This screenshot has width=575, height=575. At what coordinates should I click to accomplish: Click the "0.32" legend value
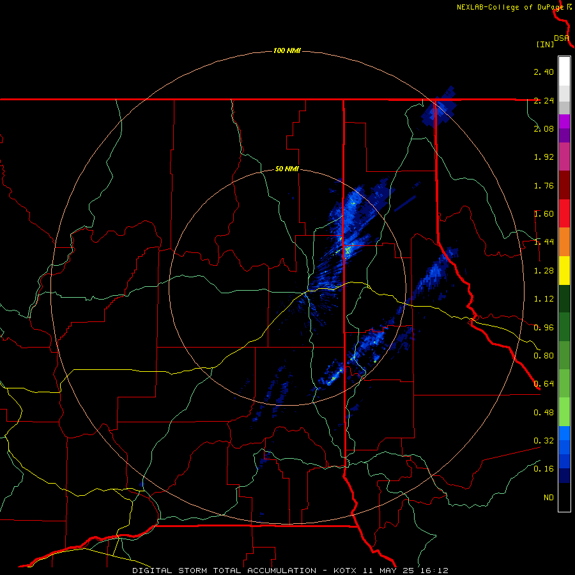point(544,440)
